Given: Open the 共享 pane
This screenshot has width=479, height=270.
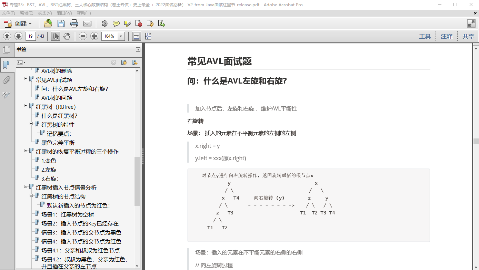Looking at the screenshot, I should [468, 36].
